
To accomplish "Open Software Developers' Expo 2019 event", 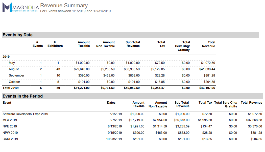I will (x=25, y=114).
